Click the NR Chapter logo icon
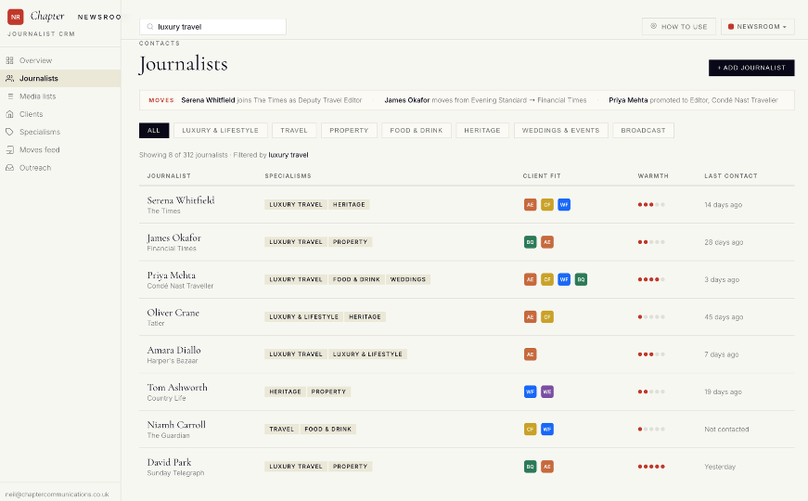Image resolution: width=808 pixels, height=501 pixels. [x=16, y=17]
